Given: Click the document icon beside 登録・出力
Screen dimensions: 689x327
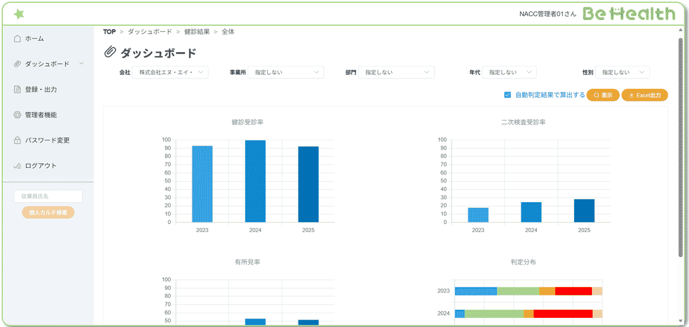Looking at the screenshot, I should point(17,89).
